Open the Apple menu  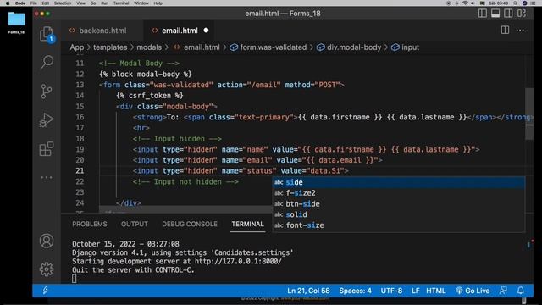coord(8,3)
